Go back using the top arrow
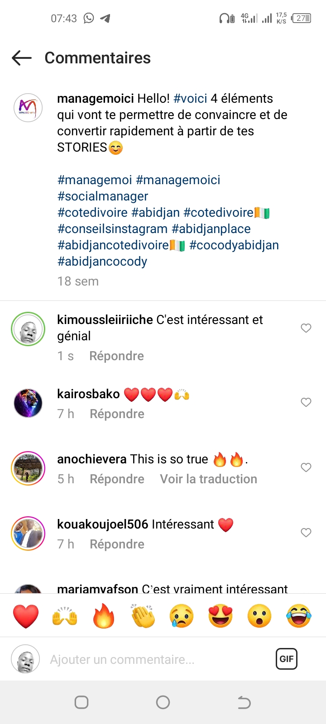This screenshot has width=326, height=724. click(x=22, y=58)
